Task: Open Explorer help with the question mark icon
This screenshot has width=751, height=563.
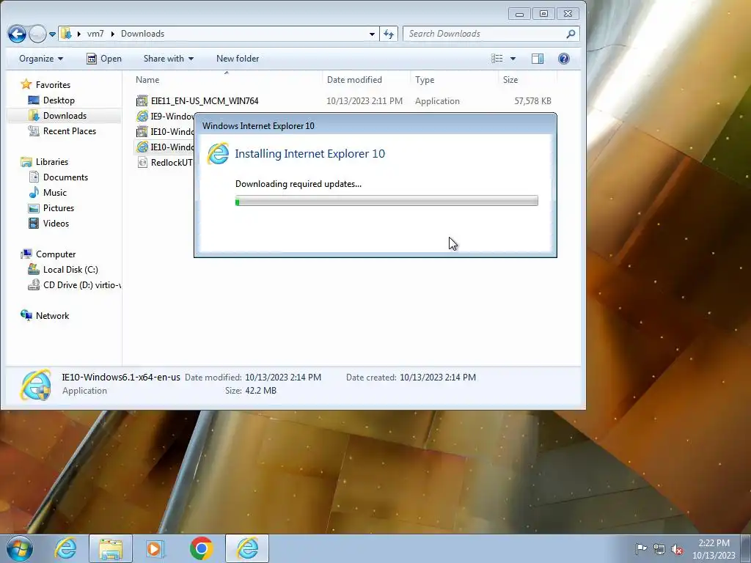Action: click(x=564, y=59)
